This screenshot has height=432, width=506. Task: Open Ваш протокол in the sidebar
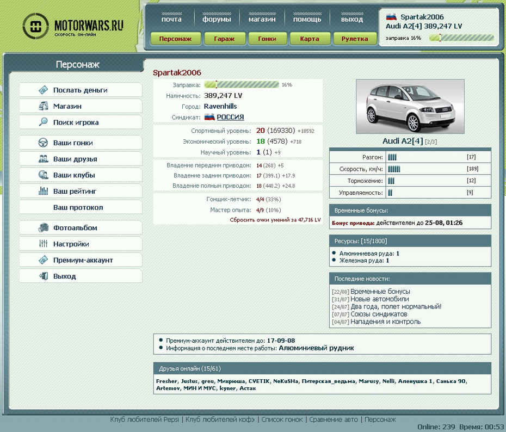click(x=81, y=207)
